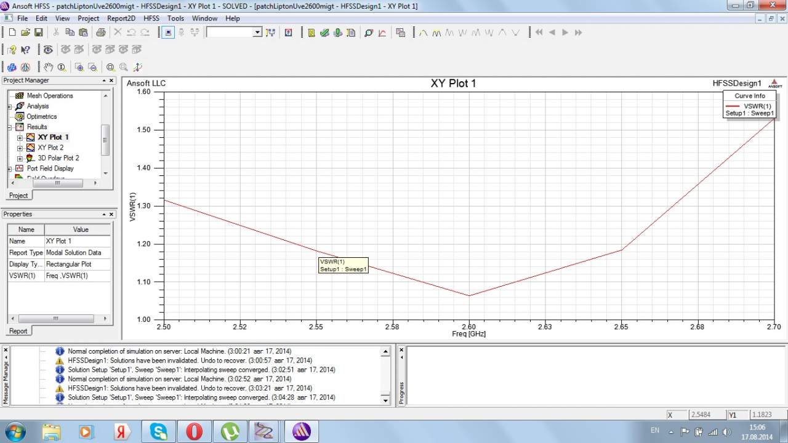Click the Print toolbar icon
This screenshot has height=443, width=788.
[100, 33]
